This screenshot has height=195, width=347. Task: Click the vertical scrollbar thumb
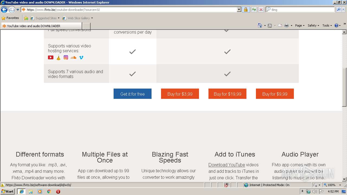click(x=344, y=87)
